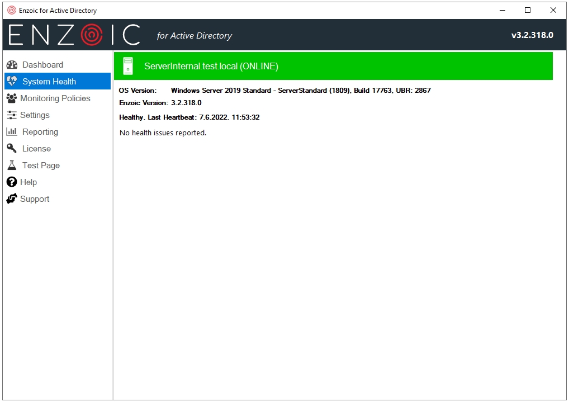Image resolution: width=569 pixels, height=402 pixels.
Task: Click the Reporting bar chart icon
Action: [12, 132]
